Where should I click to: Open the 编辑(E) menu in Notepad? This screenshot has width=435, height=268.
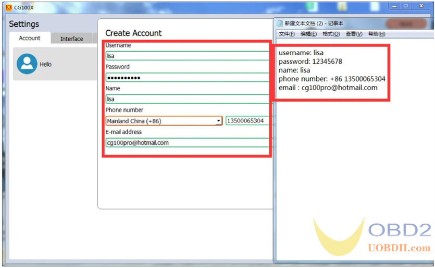(x=308, y=34)
